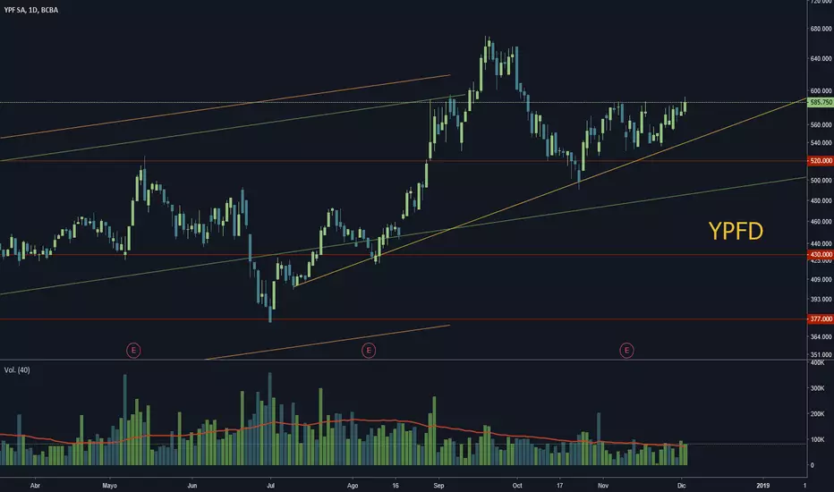The image size is (834, 492).
Task: Click the 540.000 price axis label
Action: (821, 143)
